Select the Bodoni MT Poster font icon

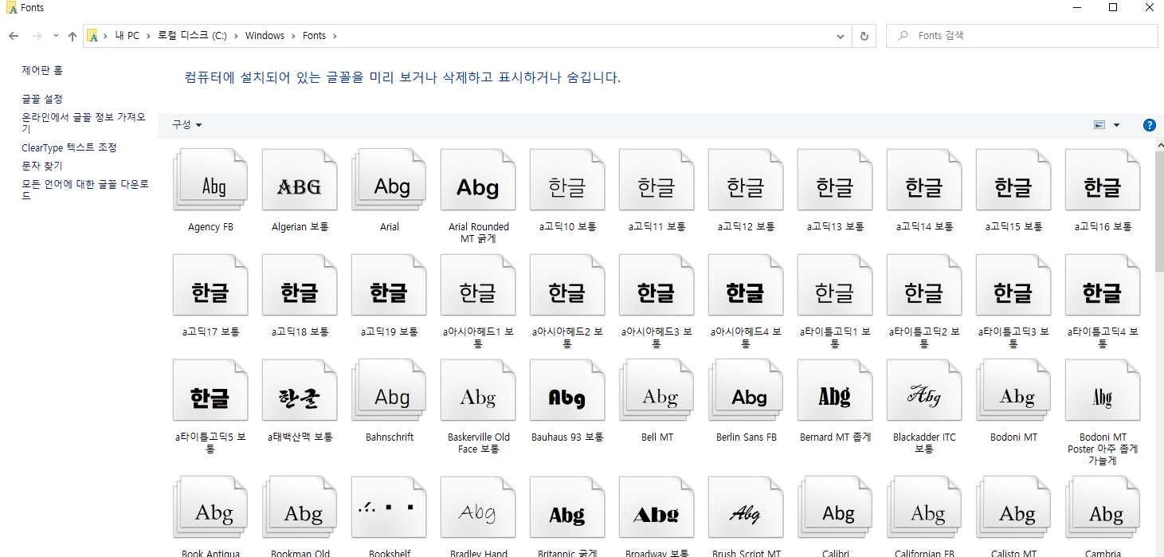pyautogui.click(x=1103, y=390)
